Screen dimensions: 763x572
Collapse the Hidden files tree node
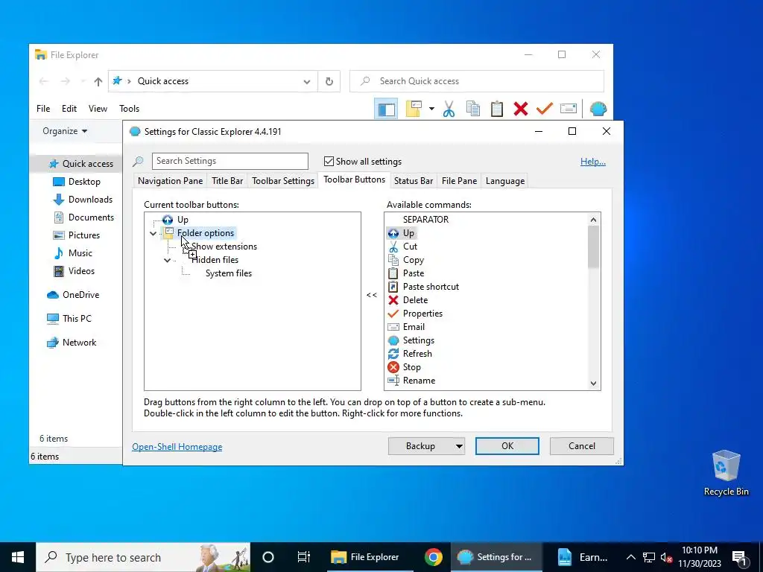(x=168, y=260)
